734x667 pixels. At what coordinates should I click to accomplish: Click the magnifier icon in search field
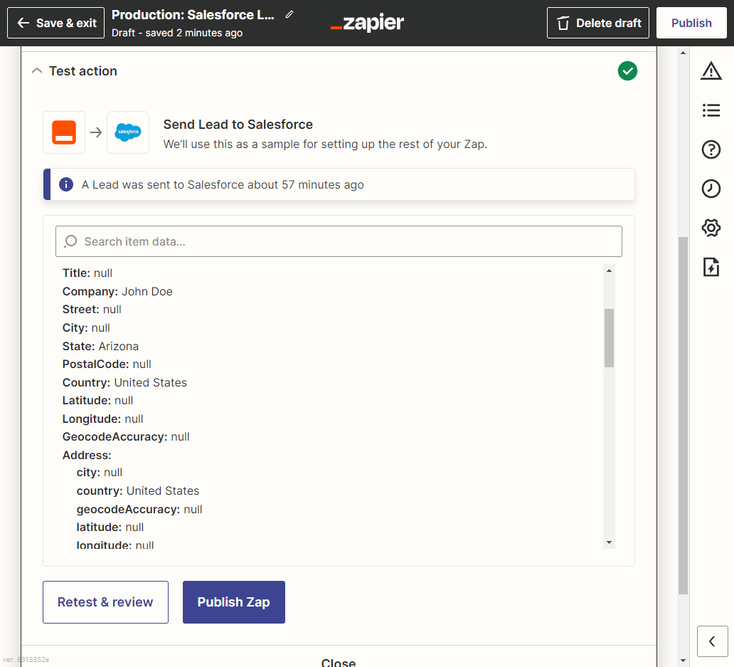point(70,241)
